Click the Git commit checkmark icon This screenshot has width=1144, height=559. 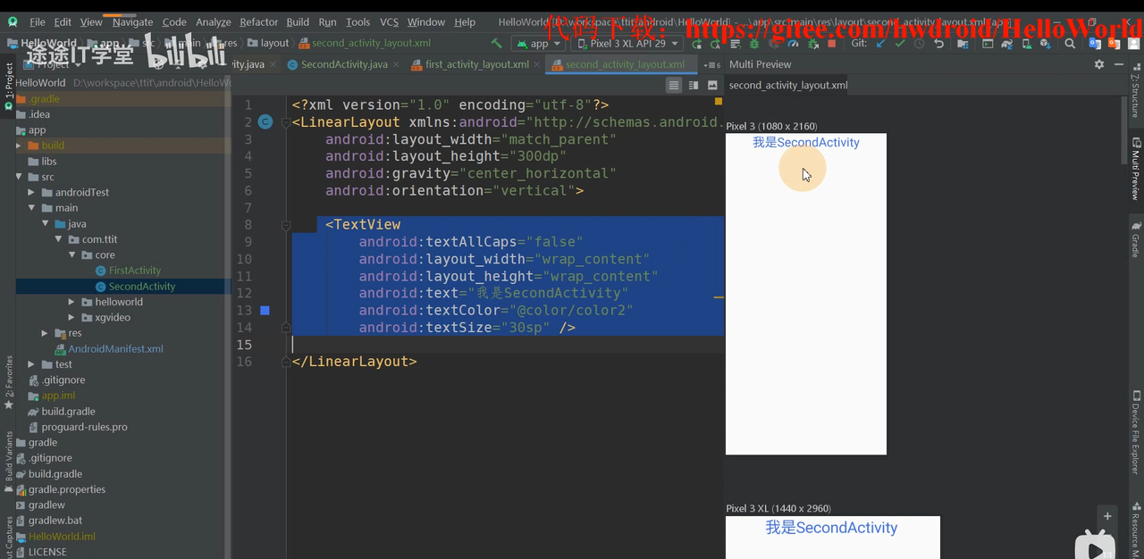pyautogui.click(x=900, y=43)
